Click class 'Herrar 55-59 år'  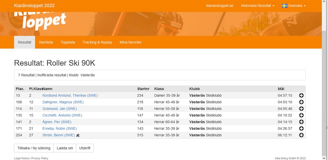(167, 109)
